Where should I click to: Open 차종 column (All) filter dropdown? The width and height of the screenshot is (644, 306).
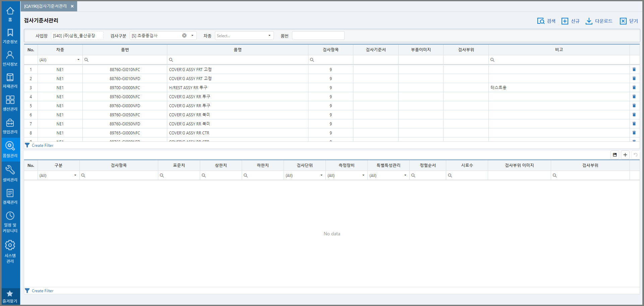[x=78, y=60]
